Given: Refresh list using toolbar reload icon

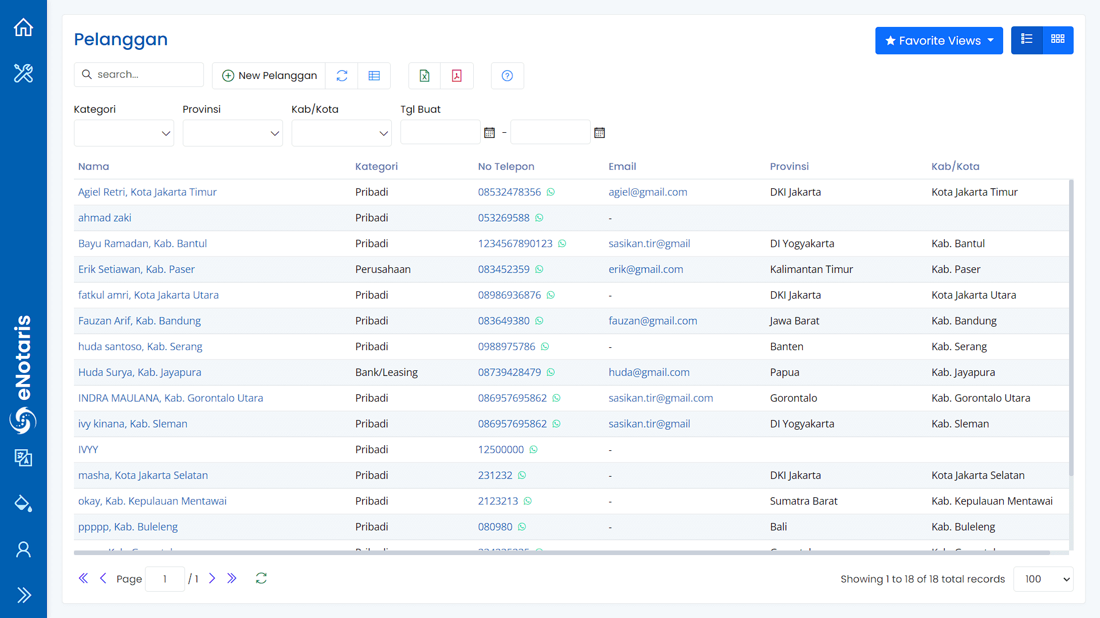Looking at the screenshot, I should pos(342,76).
